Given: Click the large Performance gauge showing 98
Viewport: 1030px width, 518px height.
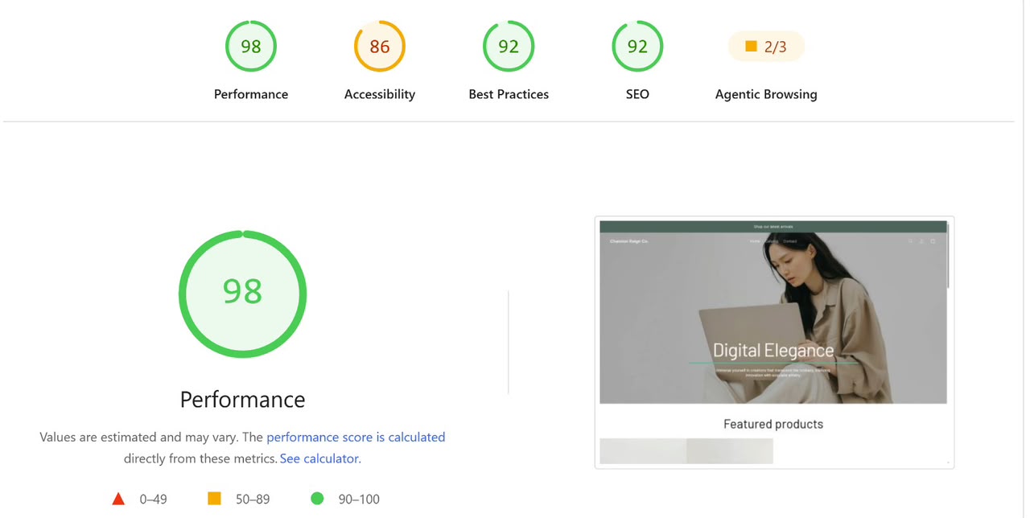Looking at the screenshot, I should click(x=242, y=294).
